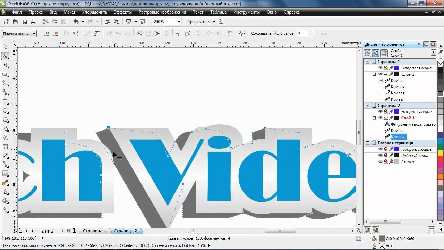
Task: Toggle eye of Направляющие on Страница 1
Action: click(380, 68)
